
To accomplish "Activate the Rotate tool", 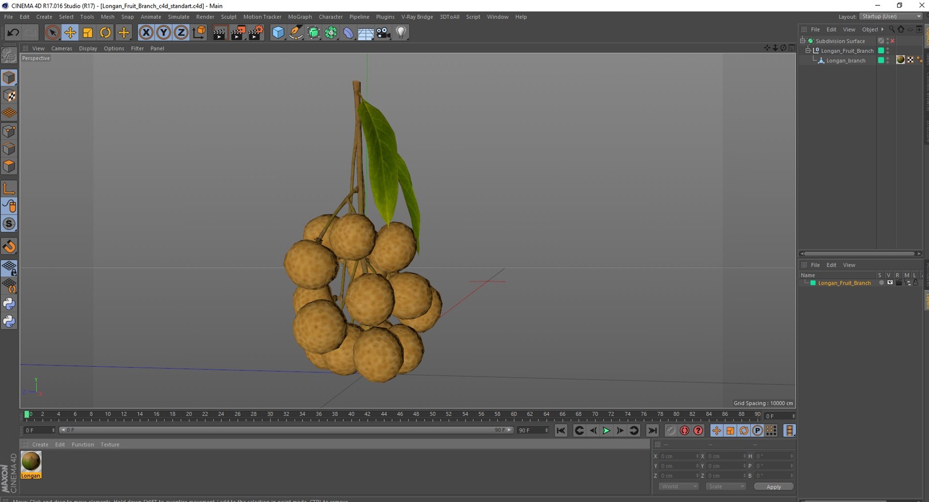I will 105,33.
